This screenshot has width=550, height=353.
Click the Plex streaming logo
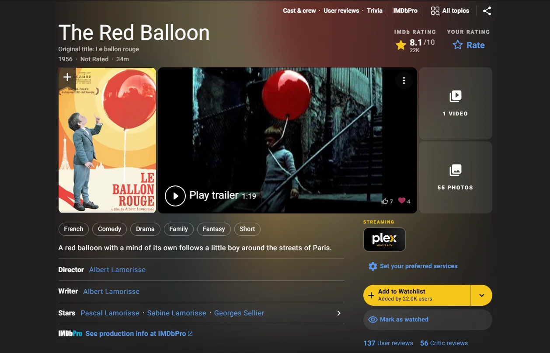click(384, 239)
